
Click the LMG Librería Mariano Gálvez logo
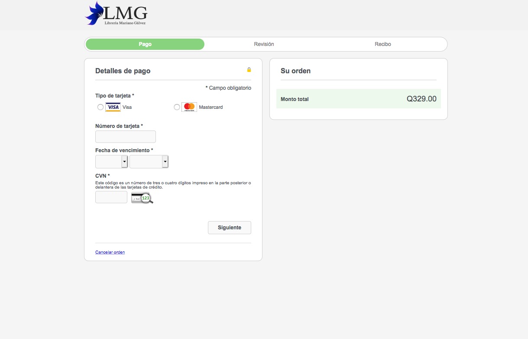click(x=116, y=13)
